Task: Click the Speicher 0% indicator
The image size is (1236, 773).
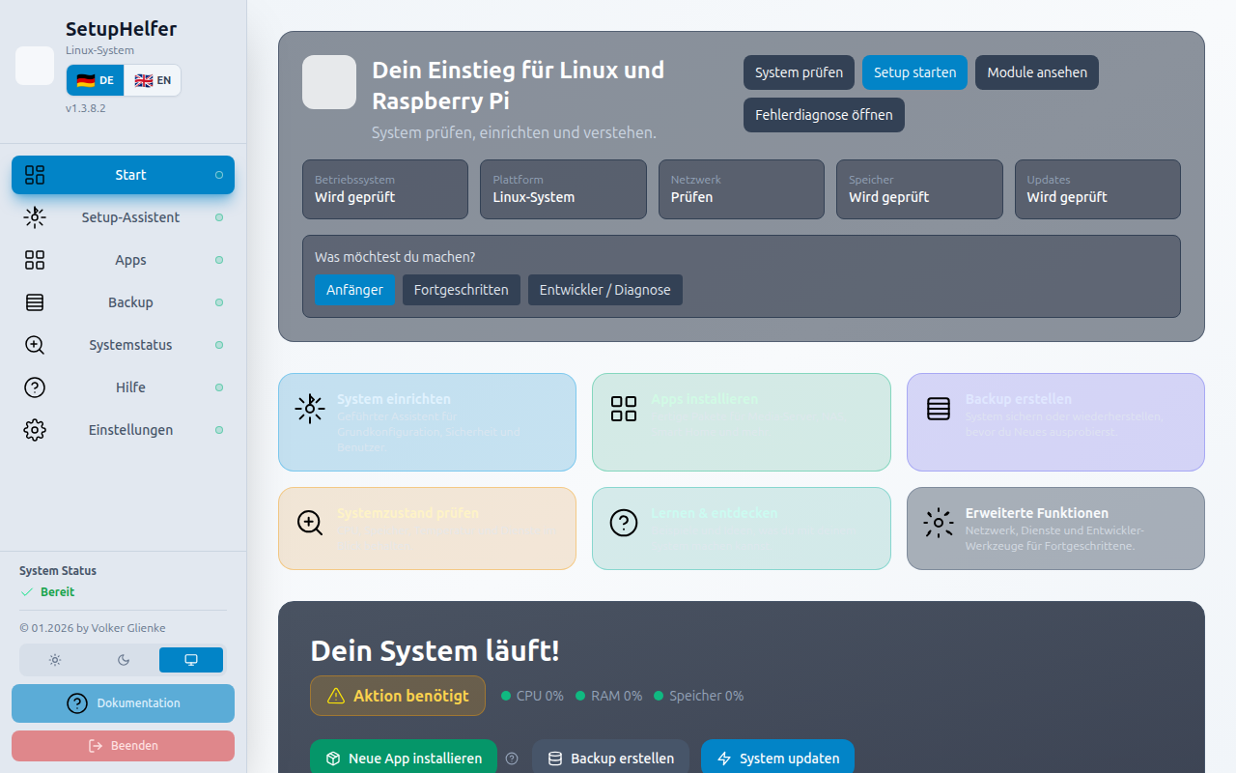Action: click(x=699, y=696)
